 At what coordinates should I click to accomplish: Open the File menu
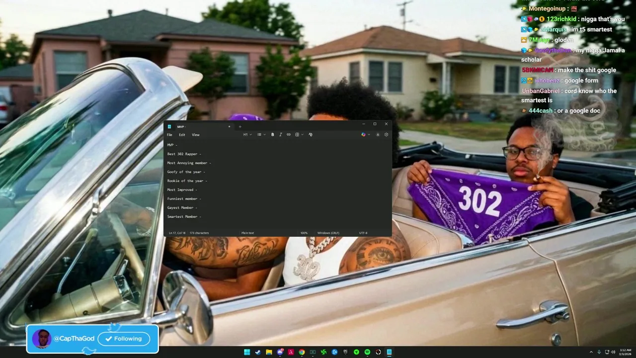click(x=169, y=135)
